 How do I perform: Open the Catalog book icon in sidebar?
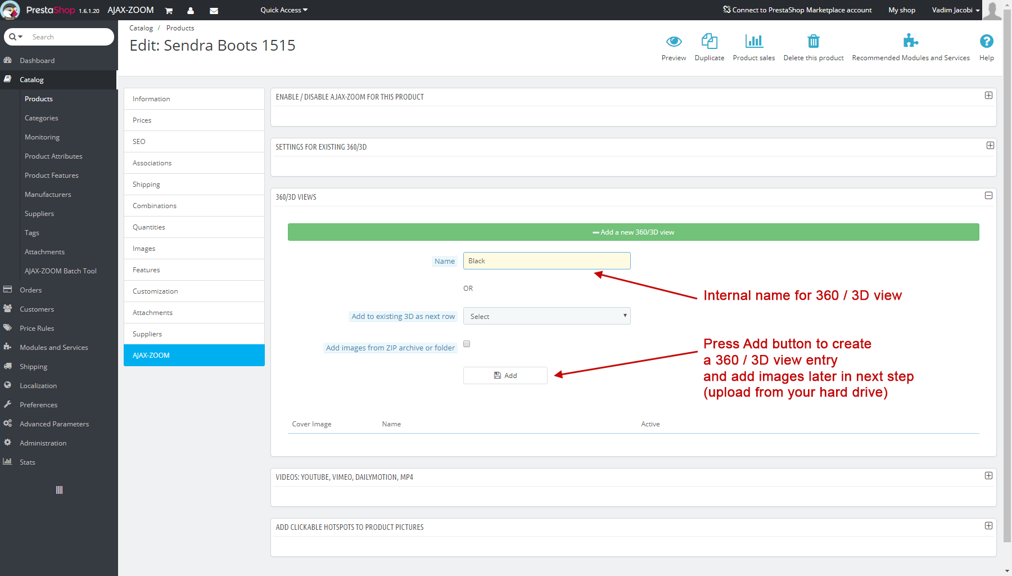coord(8,79)
